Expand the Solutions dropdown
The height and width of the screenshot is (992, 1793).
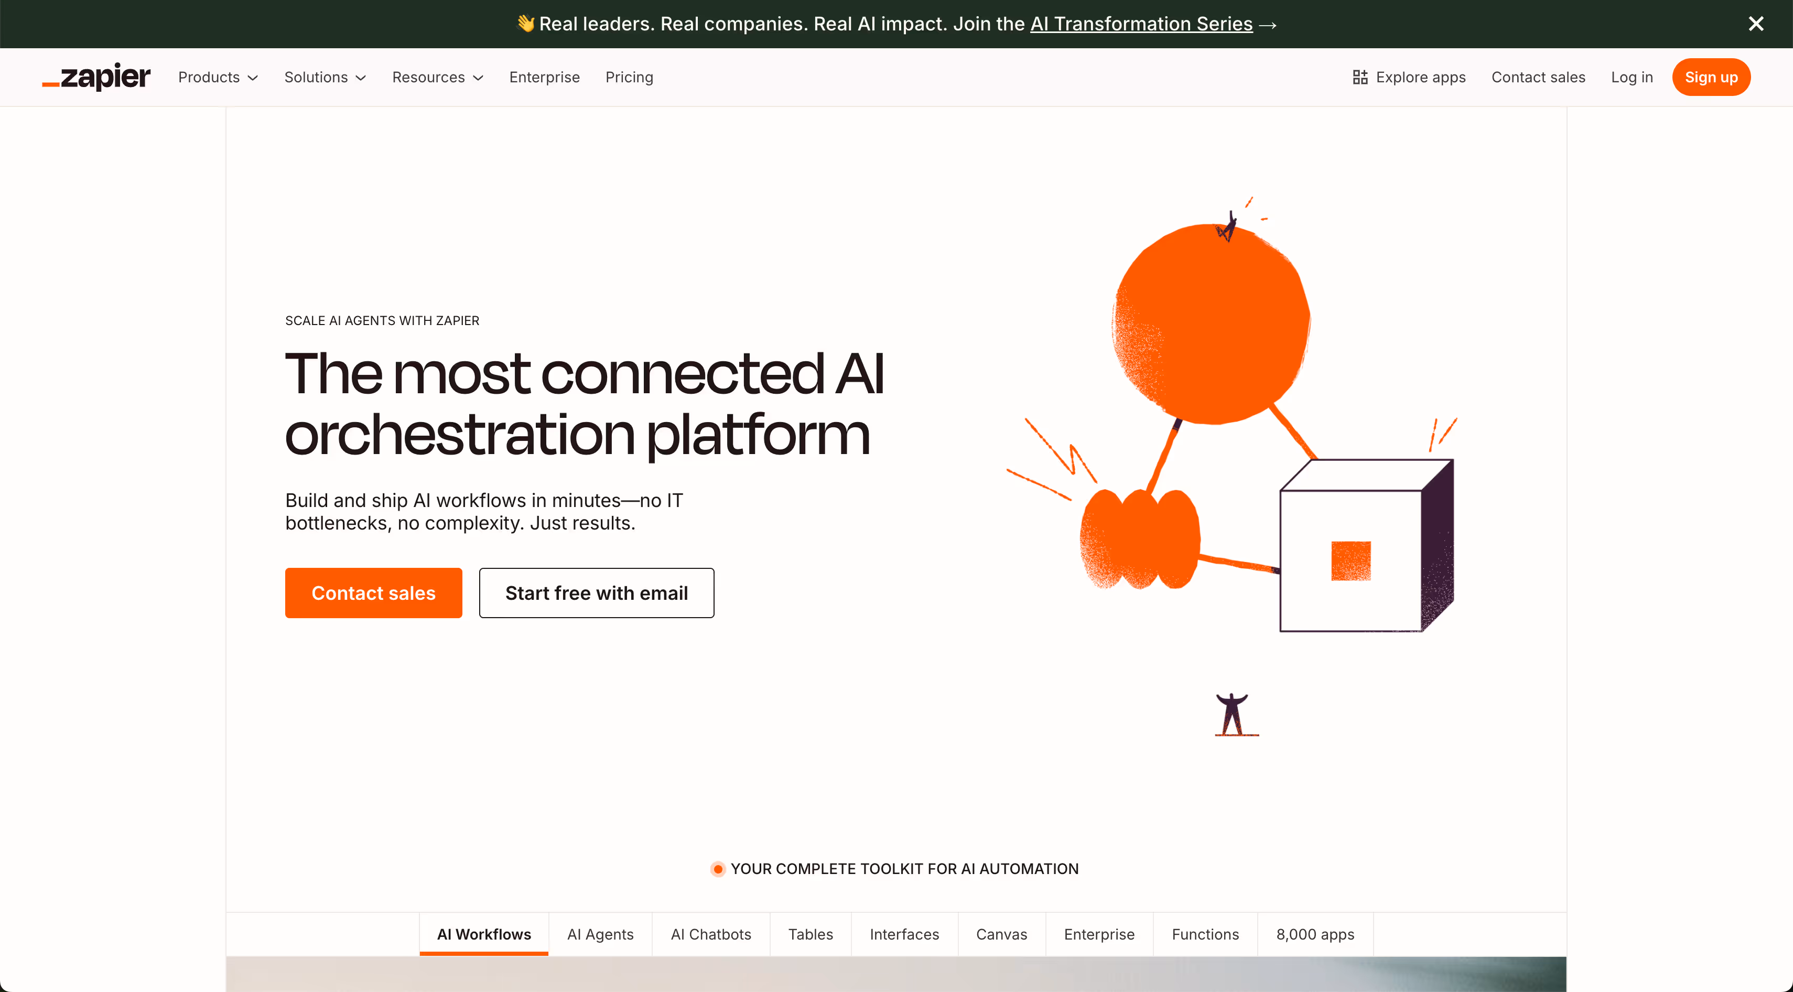click(325, 77)
